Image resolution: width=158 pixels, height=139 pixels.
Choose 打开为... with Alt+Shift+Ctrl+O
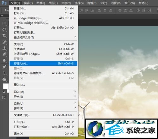pyautogui.click(x=43, y=28)
